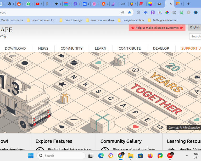Show hidden system tray icons
The image size is (201, 161).
pyautogui.click(x=187, y=156)
